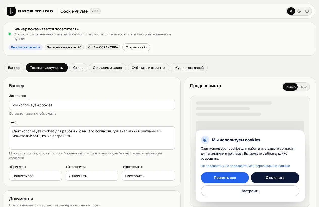319x207 pixels.
Task: Click Отклонить button in preview
Action: click(x=275, y=178)
